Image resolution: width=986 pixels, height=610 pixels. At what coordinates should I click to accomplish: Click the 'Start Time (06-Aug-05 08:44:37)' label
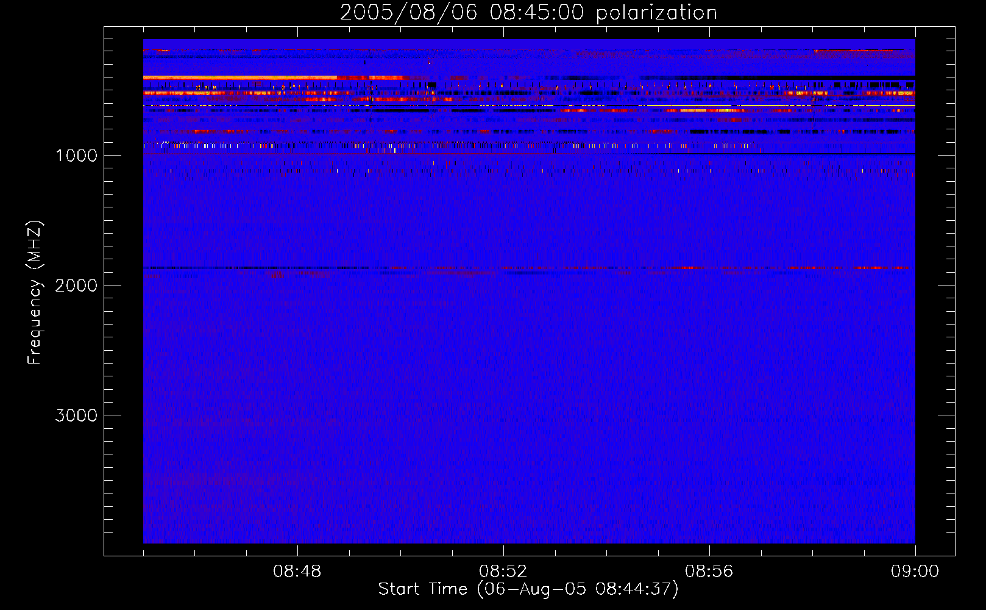click(528, 589)
